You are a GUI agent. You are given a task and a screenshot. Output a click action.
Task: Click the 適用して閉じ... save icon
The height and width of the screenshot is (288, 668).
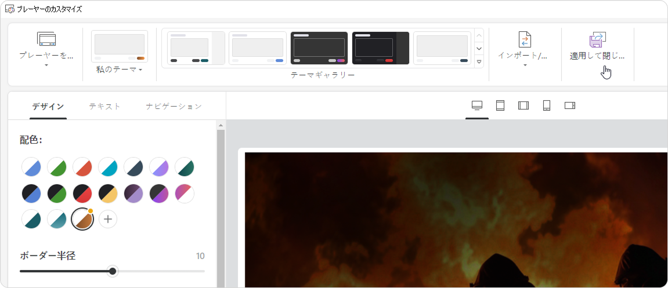[598, 39]
